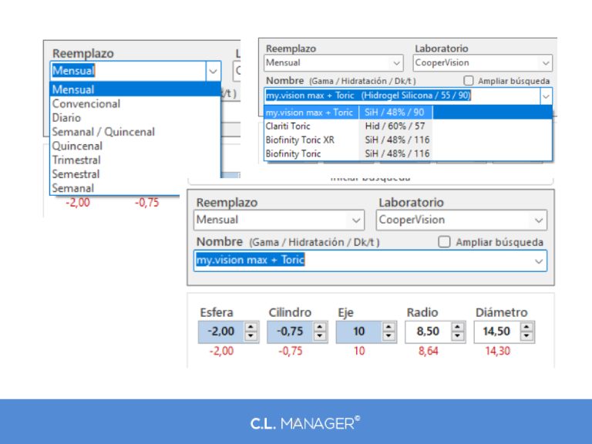Select Semanal / Quincenal list entry
Image resolution: width=592 pixels, height=444 pixels.
103,132
